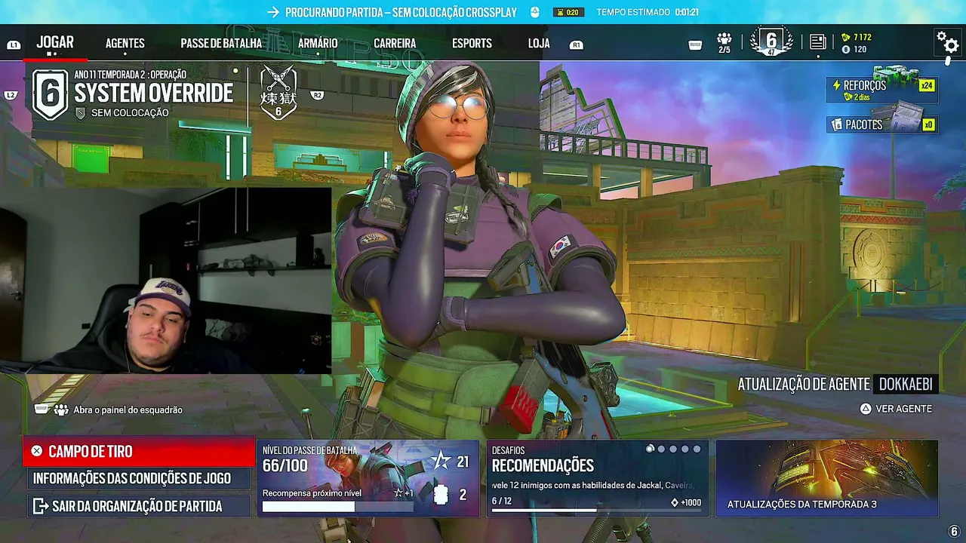Open the CARREIRA tab
Screen dimensions: 966x543
point(395,43)
